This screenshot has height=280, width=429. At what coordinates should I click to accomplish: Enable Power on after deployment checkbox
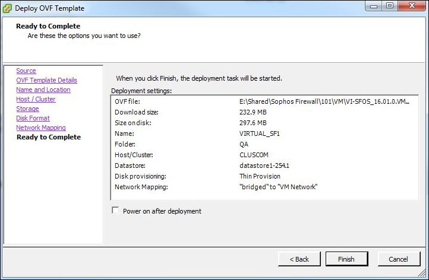coord(115,211)
